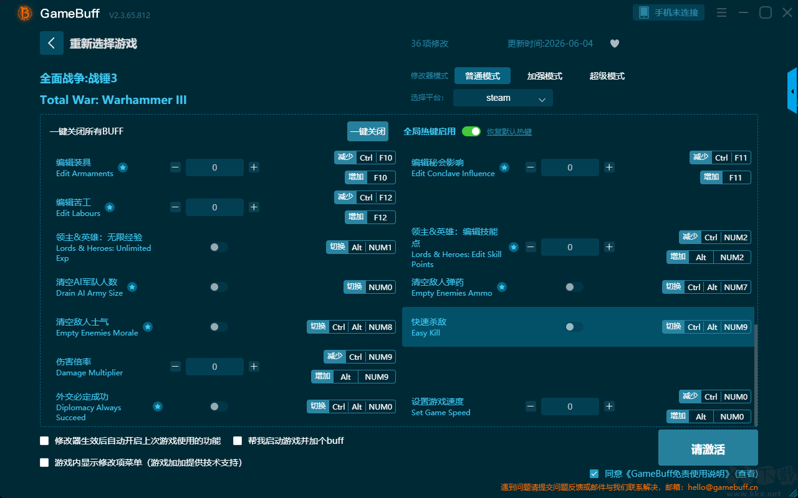The height and width of the screenshot is (498, 798).
Task: Decrease Edit Skill Points with minus
Action: pyautogui.click(x=531, y=247)
